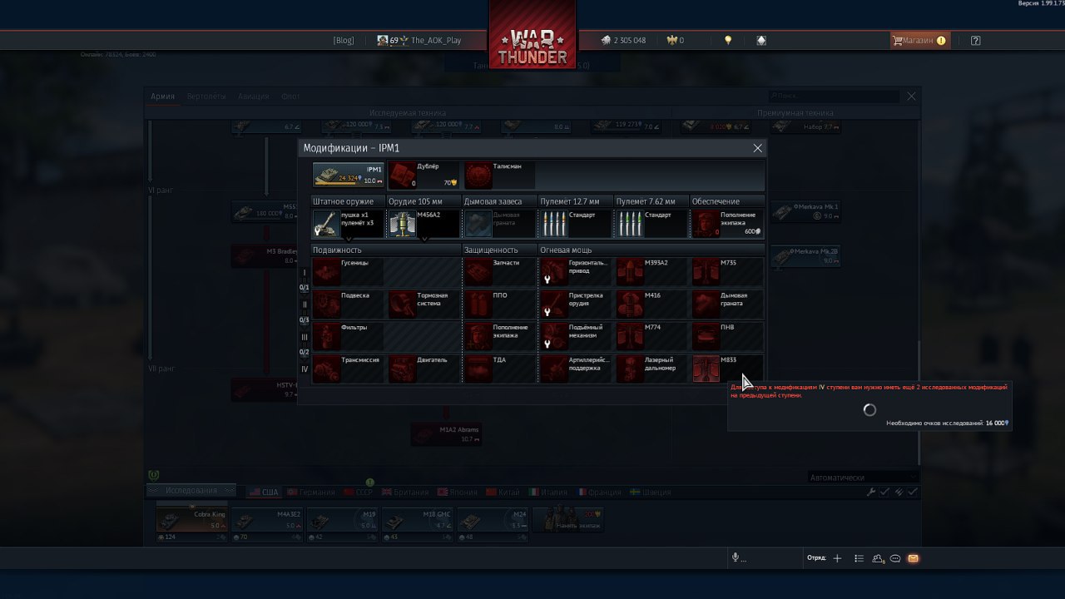Select the Двигатель engine modification
The image size is (1065, 599).
coord(424,369)
